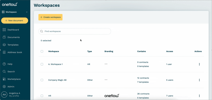Click the Templates layers icon
Screen dimensions: 212x100
pyautogui.click(x=4, y=45)
